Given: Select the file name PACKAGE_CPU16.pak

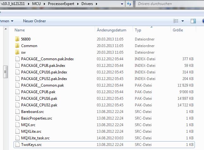Looking at the screenshot, I should tap(39, 99).
